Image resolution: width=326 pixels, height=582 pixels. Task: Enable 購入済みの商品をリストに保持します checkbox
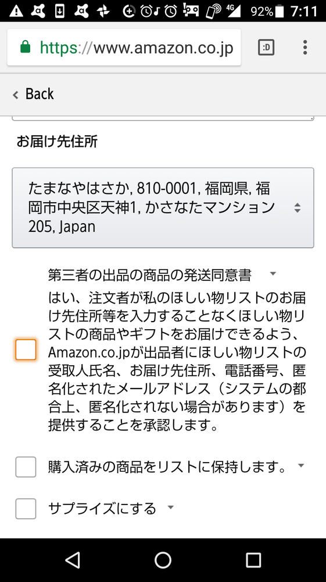[x=26, y=467]
